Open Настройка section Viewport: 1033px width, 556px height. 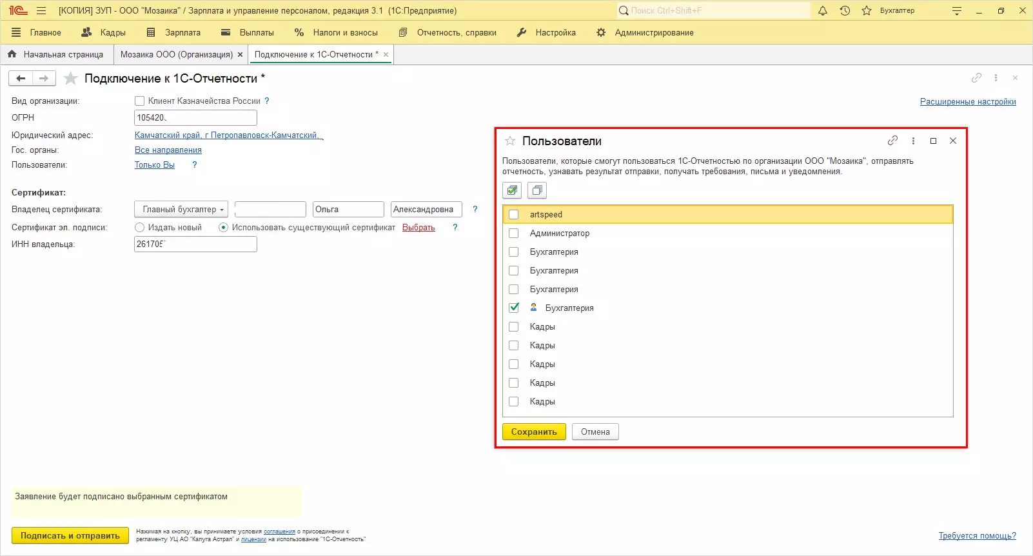pyautogui.click(x=546, y=32)
